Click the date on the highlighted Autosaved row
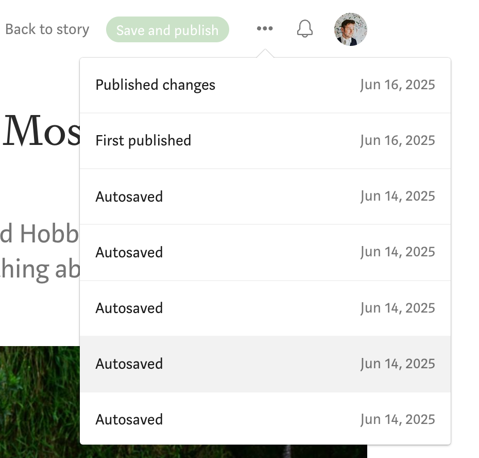 pyautogui.click(x=398, y=364)
